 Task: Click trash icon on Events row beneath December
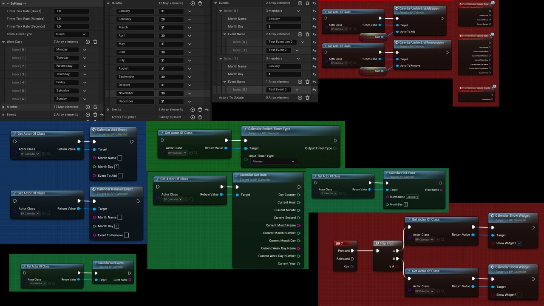tap(200, 110)
